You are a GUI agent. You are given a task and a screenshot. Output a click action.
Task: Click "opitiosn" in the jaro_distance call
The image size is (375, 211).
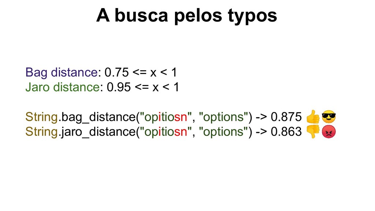pos(166,132)
